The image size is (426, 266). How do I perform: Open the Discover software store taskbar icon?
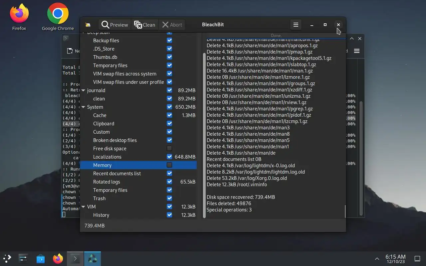[x=41, y=258]
